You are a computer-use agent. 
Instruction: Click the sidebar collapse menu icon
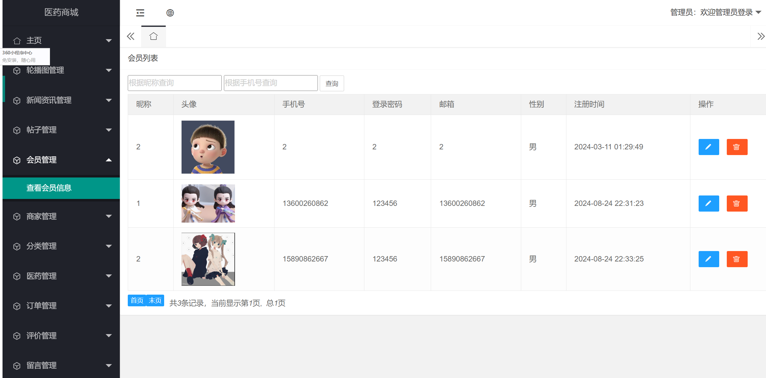point(140,13)
